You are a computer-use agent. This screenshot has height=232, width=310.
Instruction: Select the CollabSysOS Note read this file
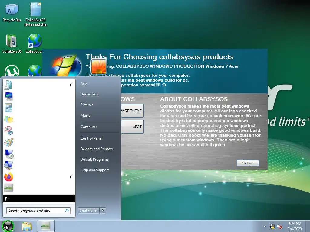(x=35, y=14)
